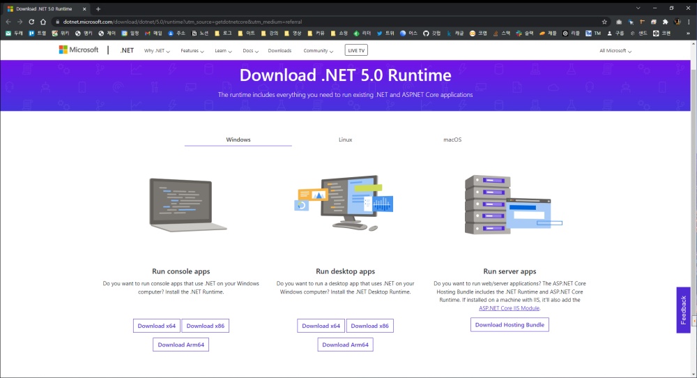697x378 pixels.
Task: Reload the page with the refresh icon
Action: (31, 22)
